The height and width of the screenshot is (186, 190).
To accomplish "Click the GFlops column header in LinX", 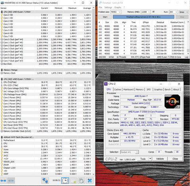I will click(146, 22).
